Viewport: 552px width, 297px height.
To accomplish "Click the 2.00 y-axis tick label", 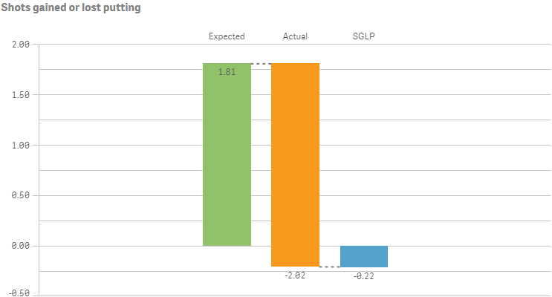I will tap(21, 45).
